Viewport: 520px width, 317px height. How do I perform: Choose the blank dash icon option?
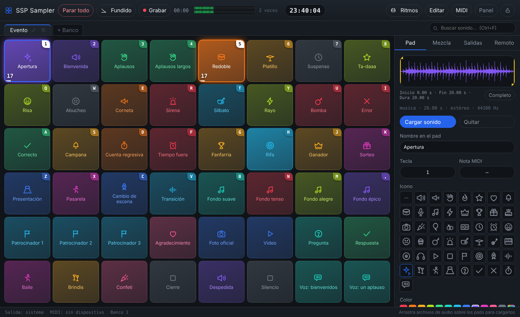[406, 198]
